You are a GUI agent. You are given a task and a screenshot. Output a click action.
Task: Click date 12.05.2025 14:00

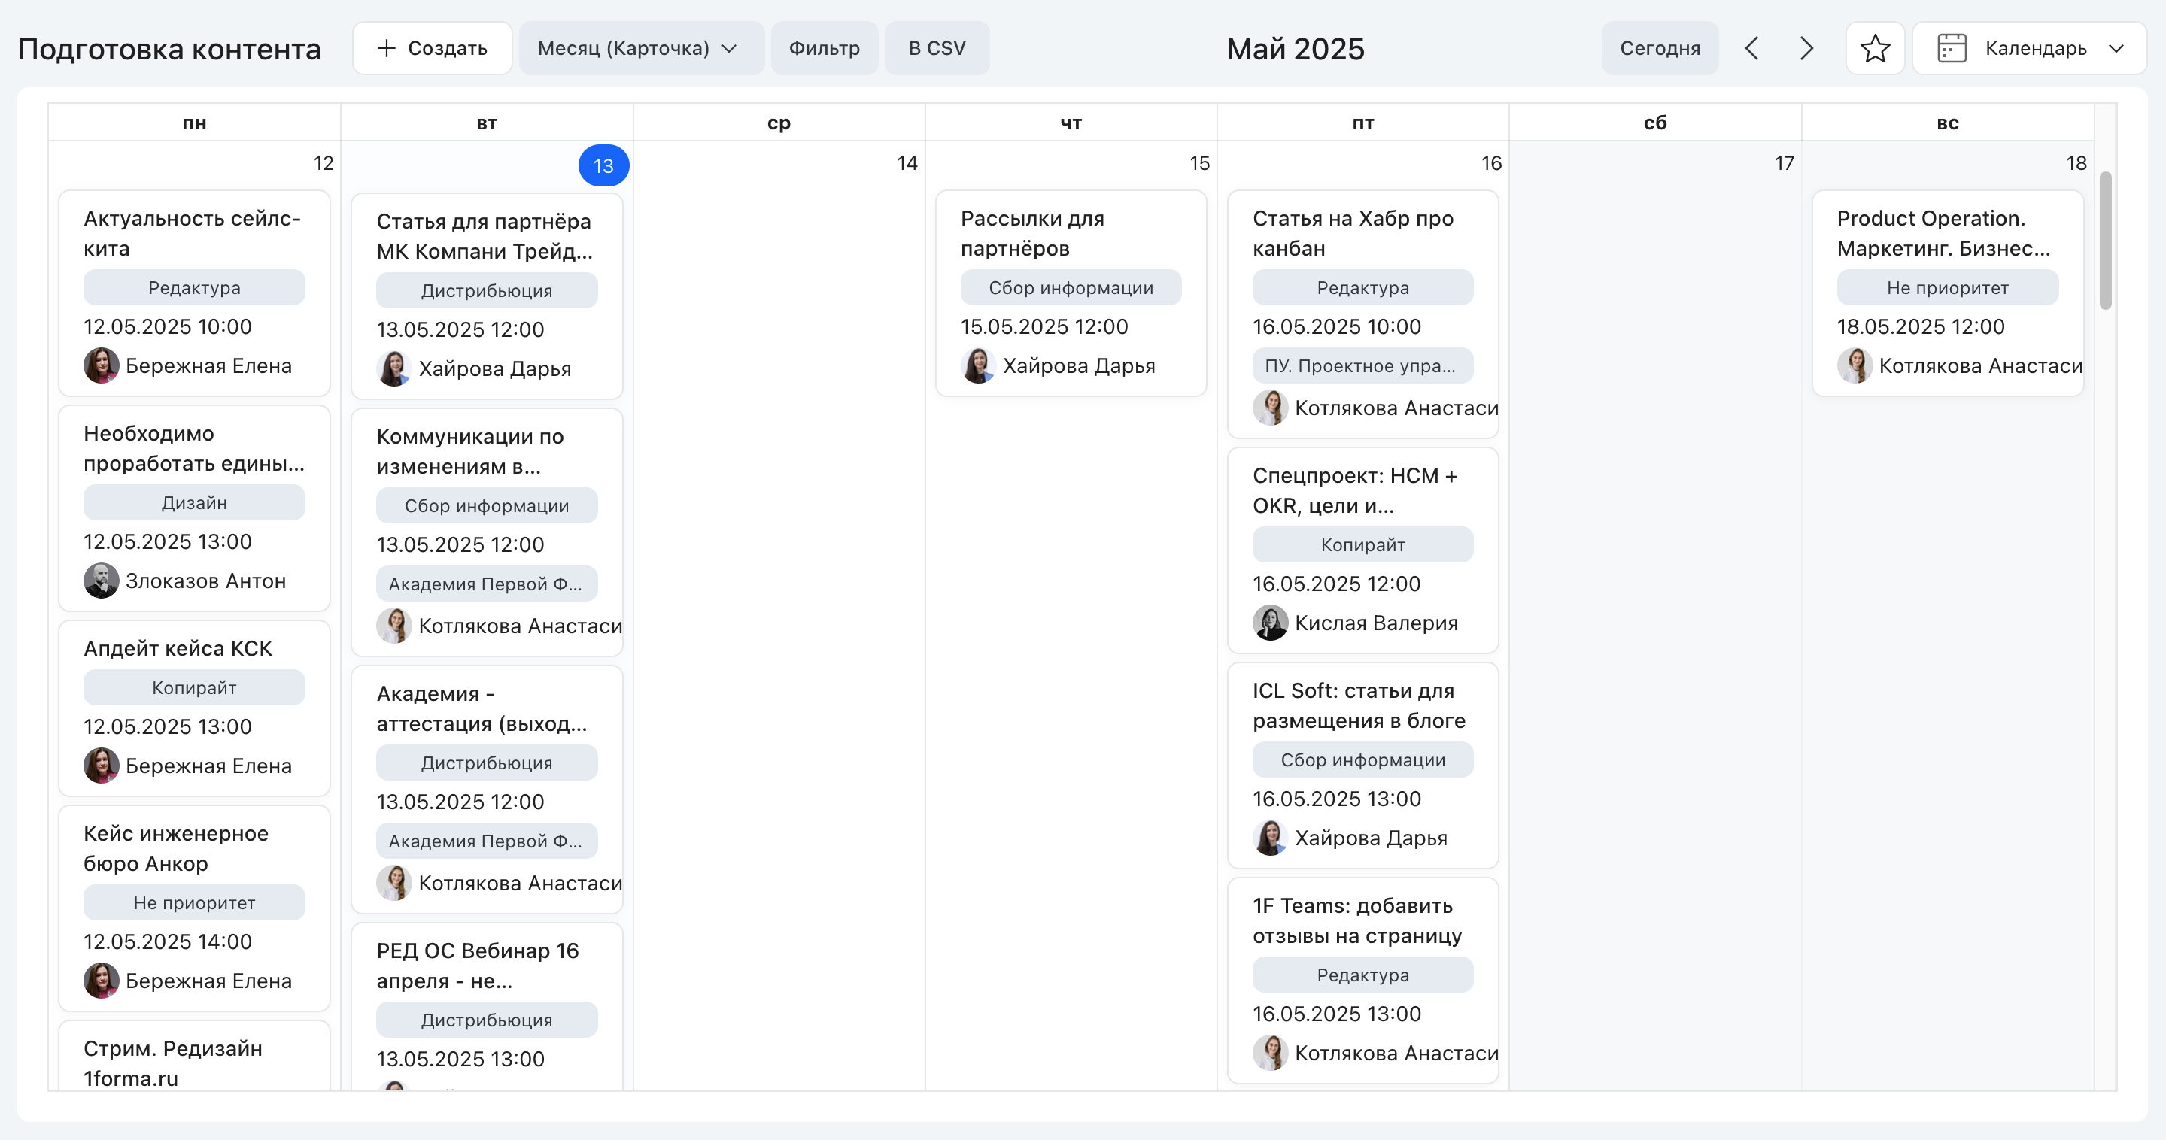(167, 942)
